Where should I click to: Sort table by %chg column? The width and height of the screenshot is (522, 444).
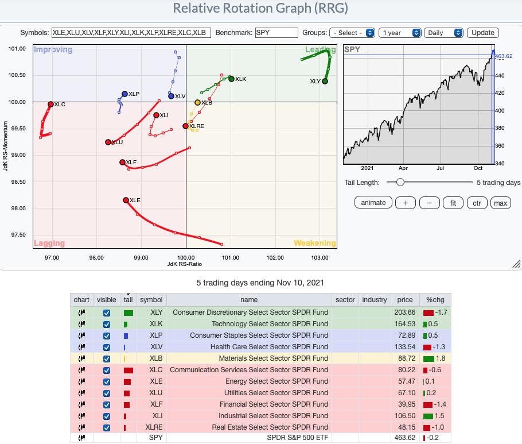pos(435,300)
